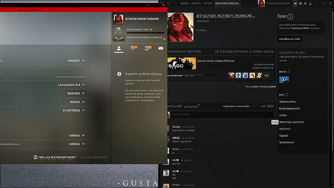Expand the profile name dropdown arrow
Screen dimensions: 334x188
254,17
